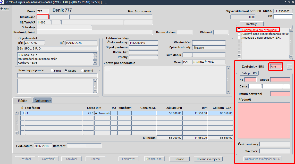Click the IČO field 40755592
This screenshot has width=295, height=164.
(x=35, y=43)
